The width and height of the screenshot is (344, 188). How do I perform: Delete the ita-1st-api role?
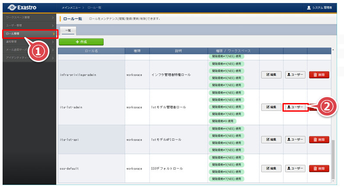click(x=319, y=139)
